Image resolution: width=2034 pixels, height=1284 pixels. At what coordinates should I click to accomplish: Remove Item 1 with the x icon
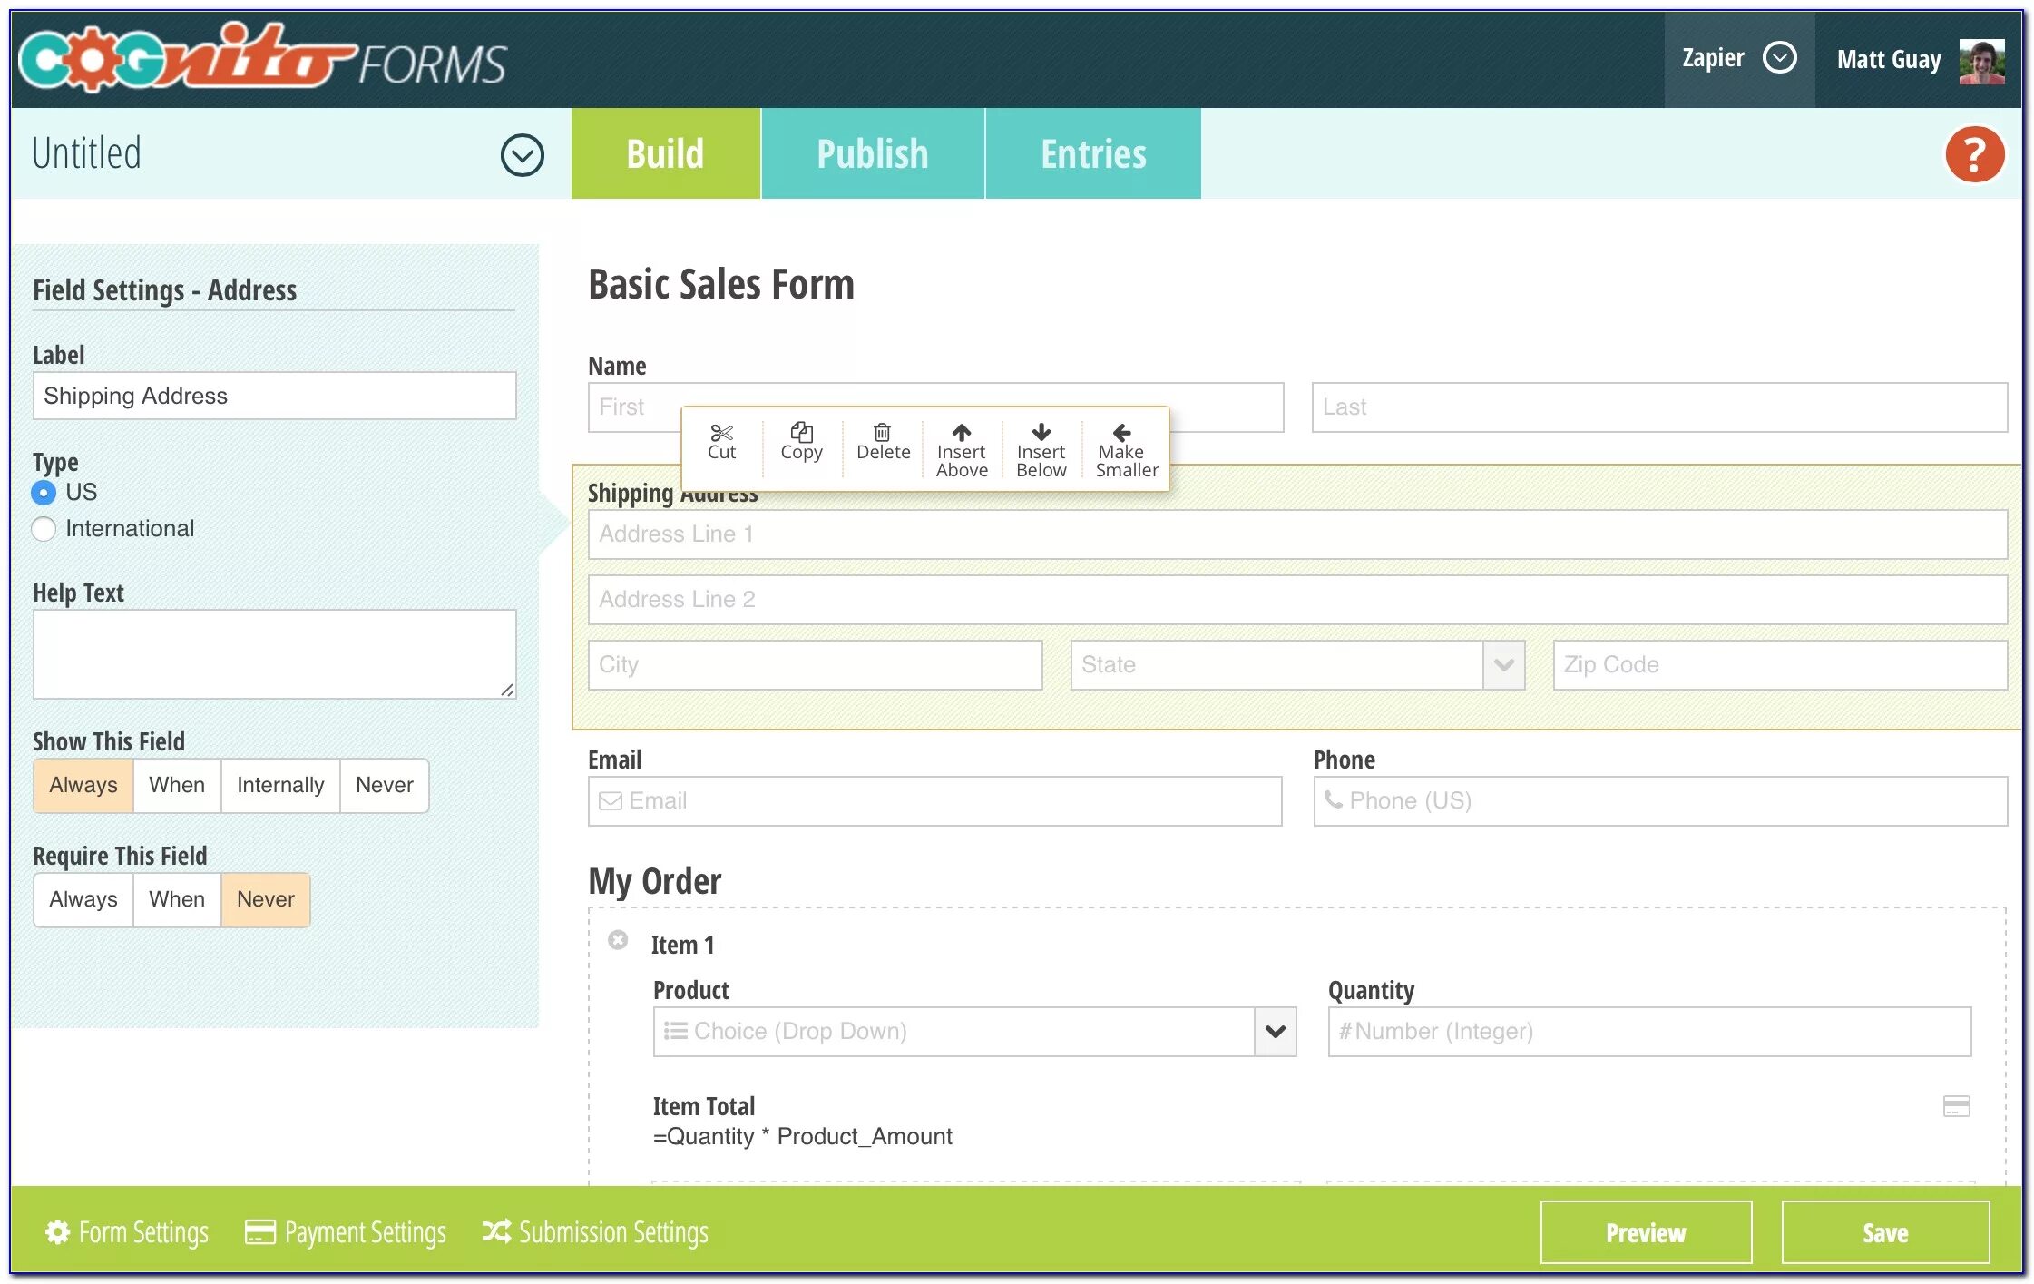pyautogui.click(x=618, y=940)
